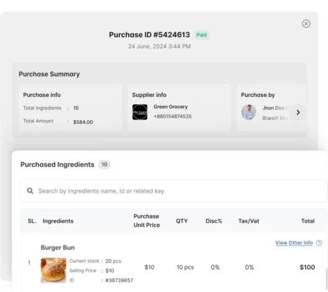Click the Tax/Vat column header
The image size is (328, 292).
248,221
